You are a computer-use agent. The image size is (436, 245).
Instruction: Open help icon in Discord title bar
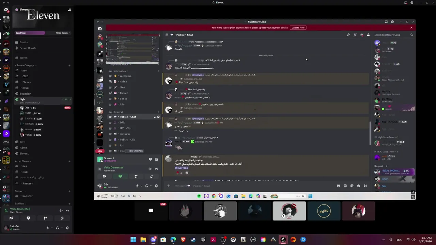[x=412, y=3]
